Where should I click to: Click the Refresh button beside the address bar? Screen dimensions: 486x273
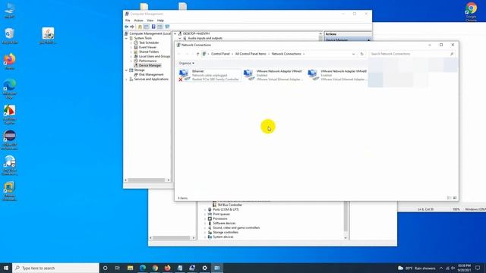click(x=361, y=54)
